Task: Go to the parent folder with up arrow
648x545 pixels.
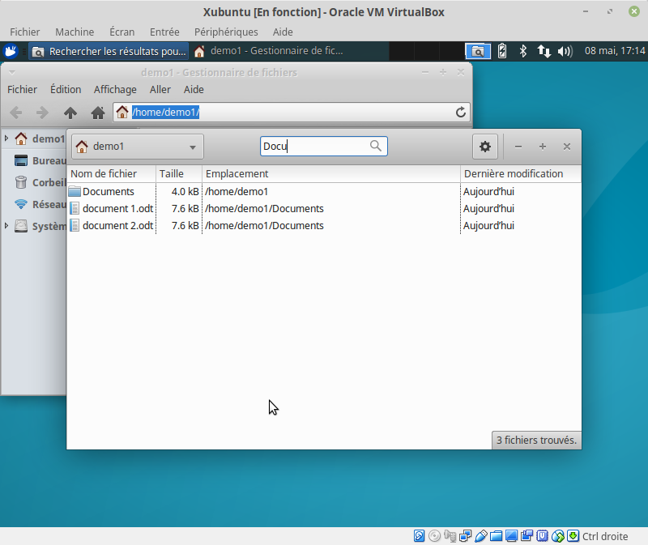Action: [70, 113]
